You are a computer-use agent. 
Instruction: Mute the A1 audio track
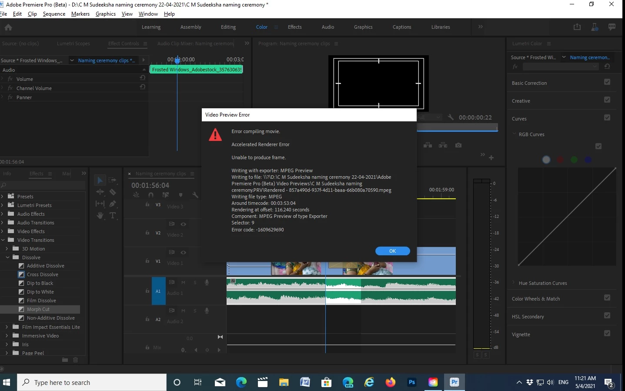183,283
